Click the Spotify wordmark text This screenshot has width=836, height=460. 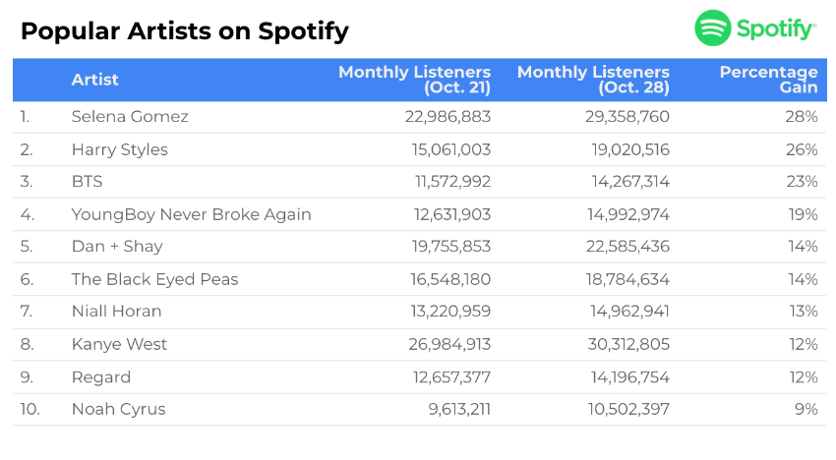[775, 29]
